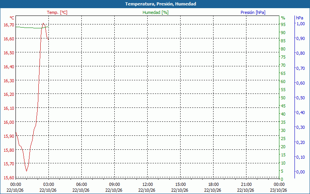Click the °C unit label

pos(12,18)
